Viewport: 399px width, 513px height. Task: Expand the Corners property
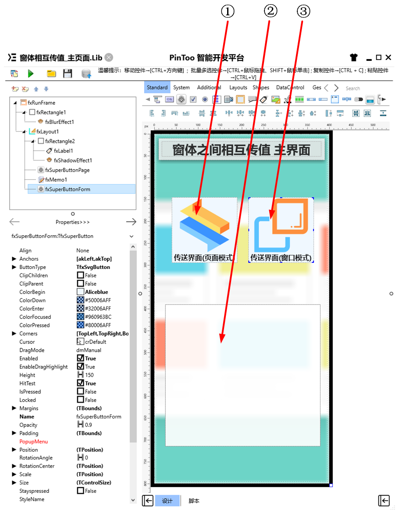pyautogui.click(x=14, y=333)
